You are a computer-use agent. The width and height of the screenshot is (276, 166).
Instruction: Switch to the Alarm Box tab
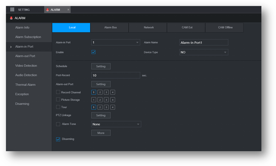coord(110,28)
